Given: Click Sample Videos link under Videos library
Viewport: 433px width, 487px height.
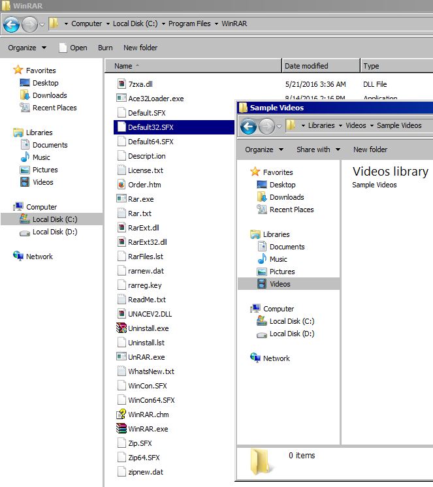Looking at the screenshot, I should coord(374,185).
